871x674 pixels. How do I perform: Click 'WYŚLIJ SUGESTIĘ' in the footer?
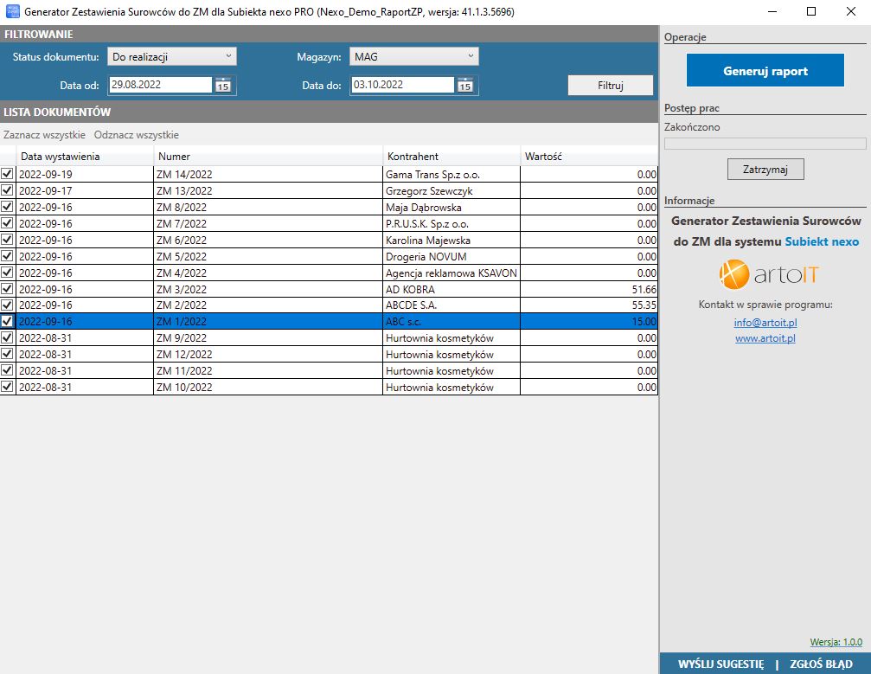click(720, 664)
